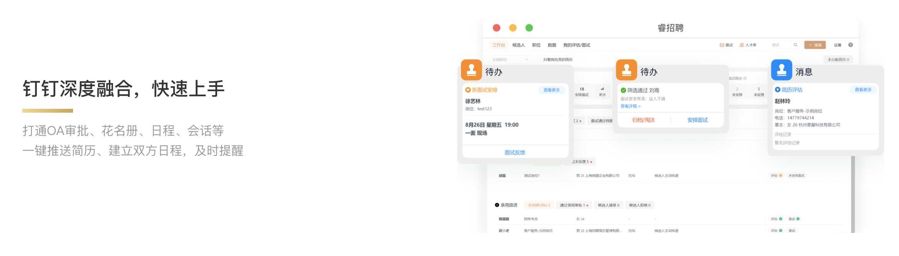Click green check icon beside 筛选通过
This screenshot has height=256, width=899.
(x=624, y=90)
